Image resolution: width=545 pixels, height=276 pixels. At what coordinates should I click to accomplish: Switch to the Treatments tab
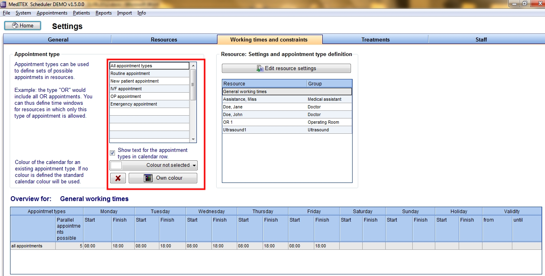[376, 39]
